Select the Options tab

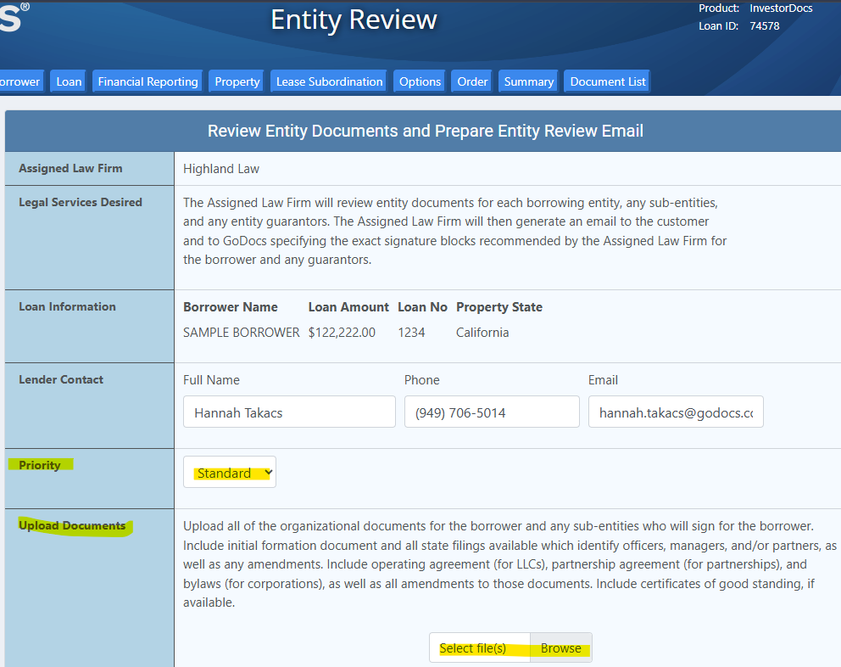click(x=420, y=81)
